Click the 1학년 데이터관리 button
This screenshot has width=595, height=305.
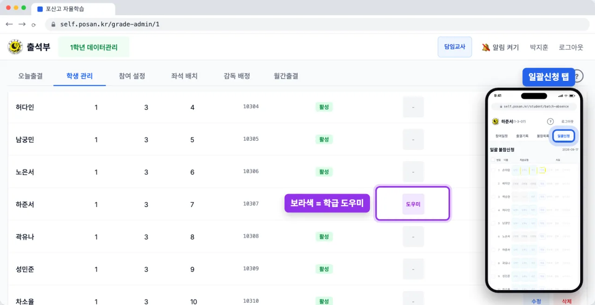(94, 47)
